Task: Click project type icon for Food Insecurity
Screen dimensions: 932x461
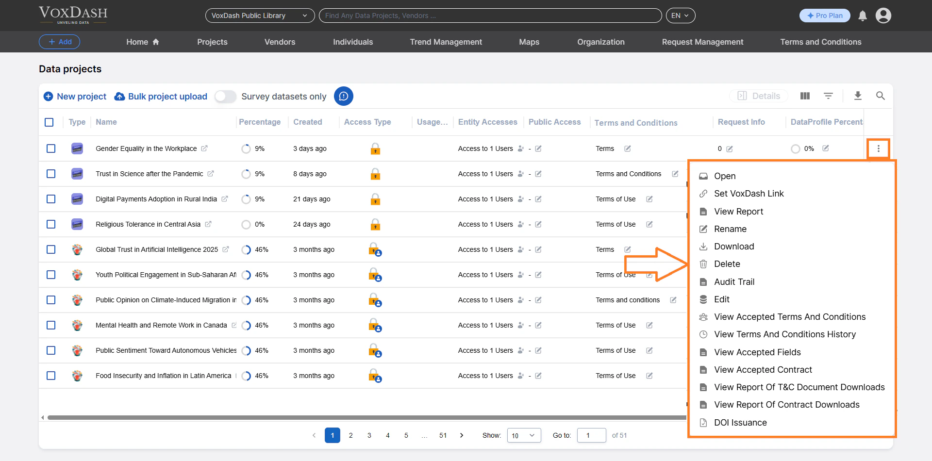Action: click(x=77, y=376)
